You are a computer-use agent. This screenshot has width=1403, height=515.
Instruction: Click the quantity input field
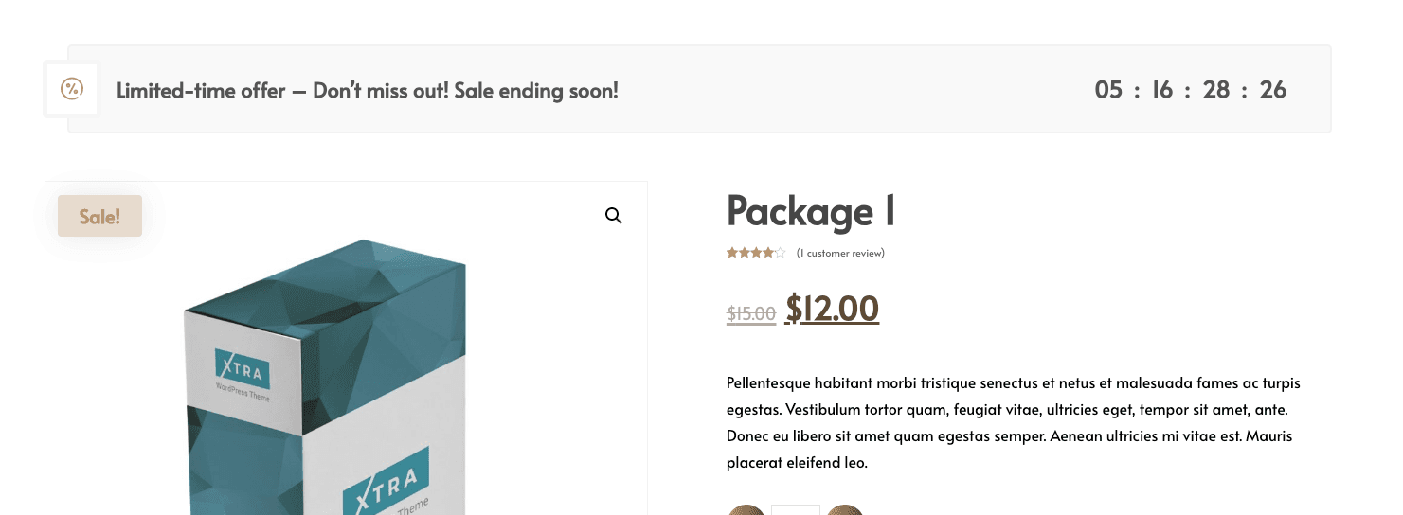(795, 510)
